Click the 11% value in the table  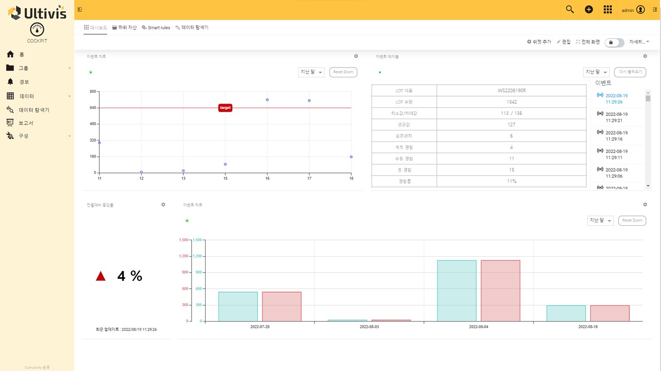click(511, 181)
